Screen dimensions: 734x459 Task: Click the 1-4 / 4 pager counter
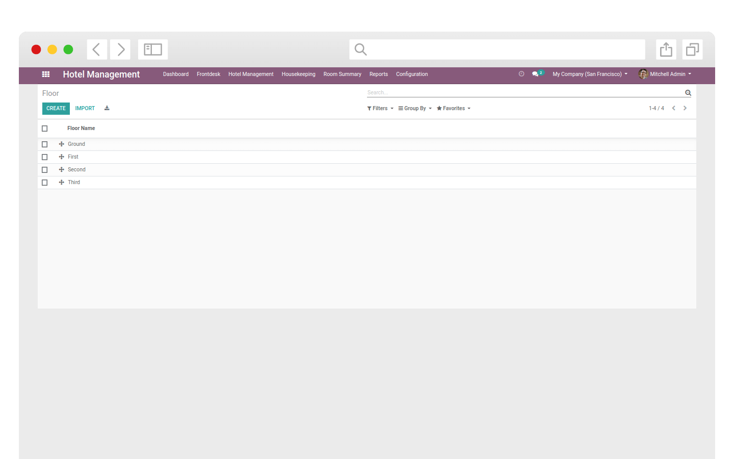tap(657, 108)
